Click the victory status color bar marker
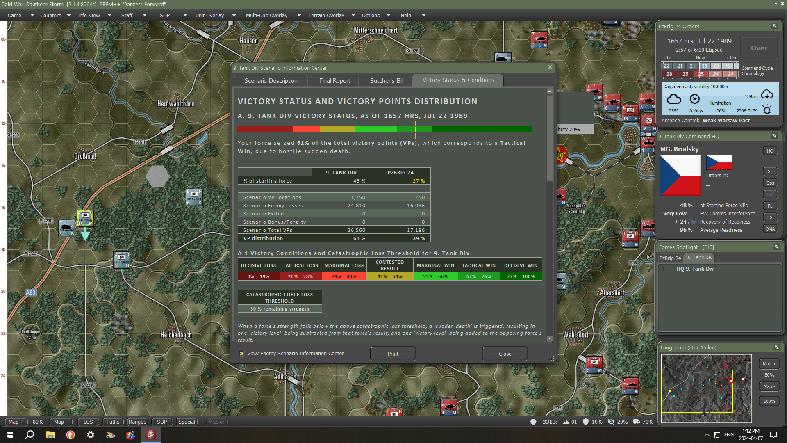This screenshot has width=787, height=443. click(x=415, y=129)
